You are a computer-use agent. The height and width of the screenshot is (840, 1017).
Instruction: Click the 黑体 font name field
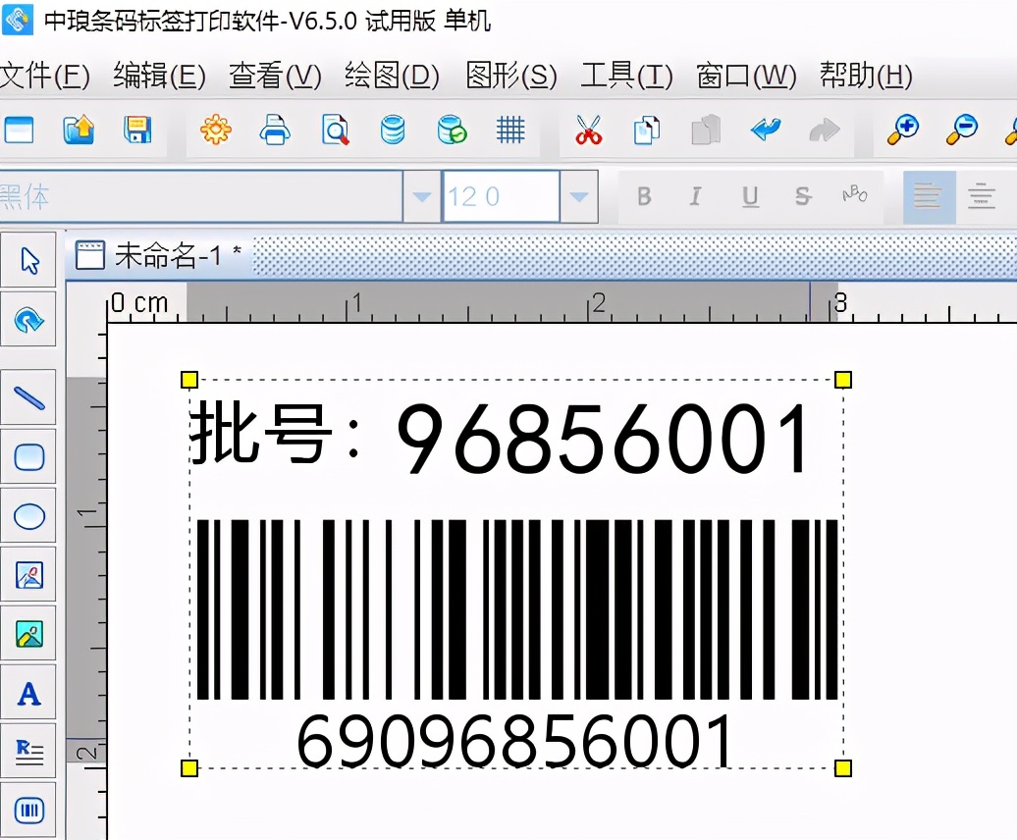pyautogui.click(x=201, y=196)
